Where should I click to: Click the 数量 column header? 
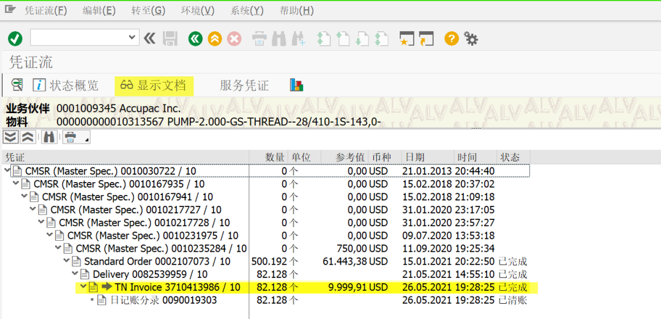[269, 158]
